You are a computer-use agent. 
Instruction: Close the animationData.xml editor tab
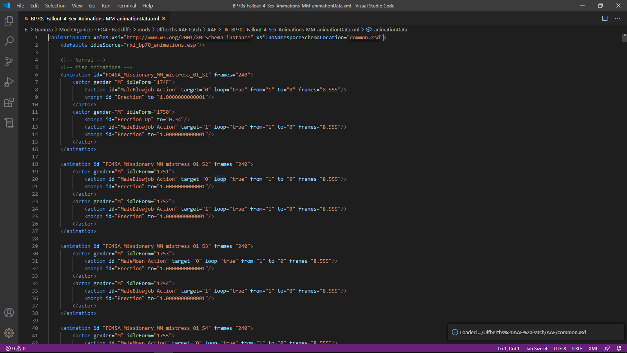click(x=164, y=18)
